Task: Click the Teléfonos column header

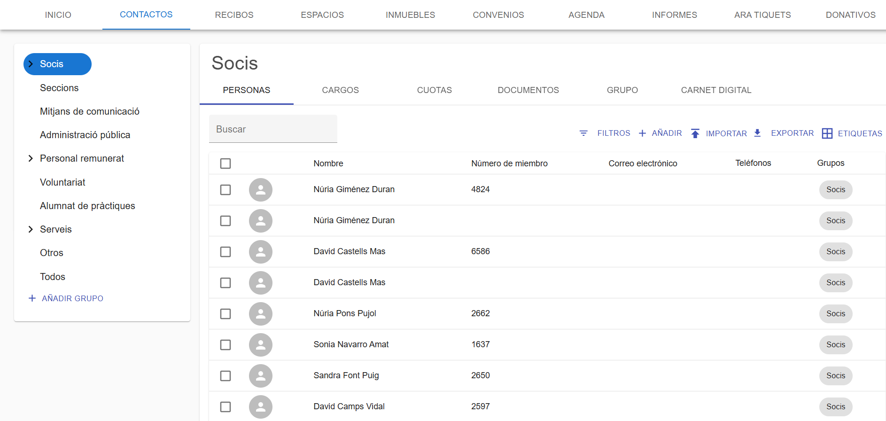Action: coord(753,163)
